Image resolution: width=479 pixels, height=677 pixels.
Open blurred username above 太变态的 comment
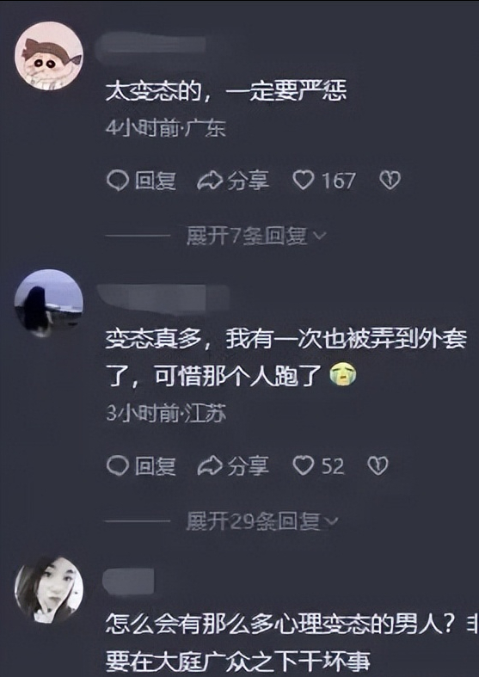150,45
